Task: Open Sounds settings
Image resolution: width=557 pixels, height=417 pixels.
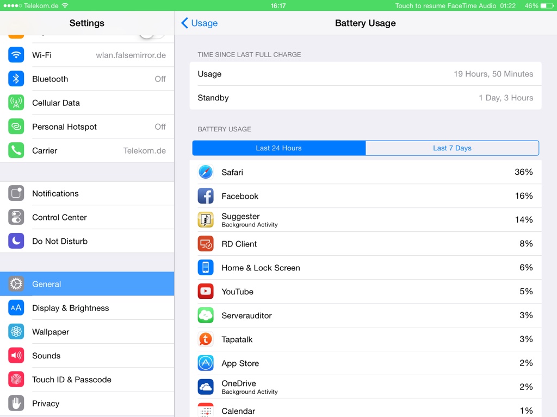Action: point(87,355)
